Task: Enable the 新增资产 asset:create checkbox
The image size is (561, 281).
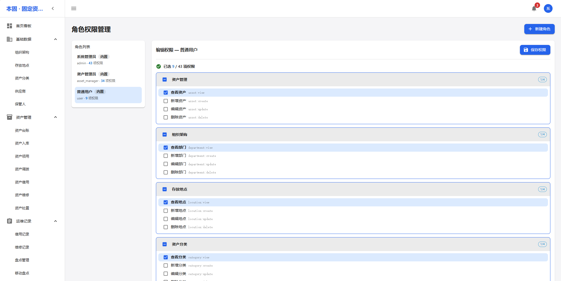Action: tap(166, 101)
